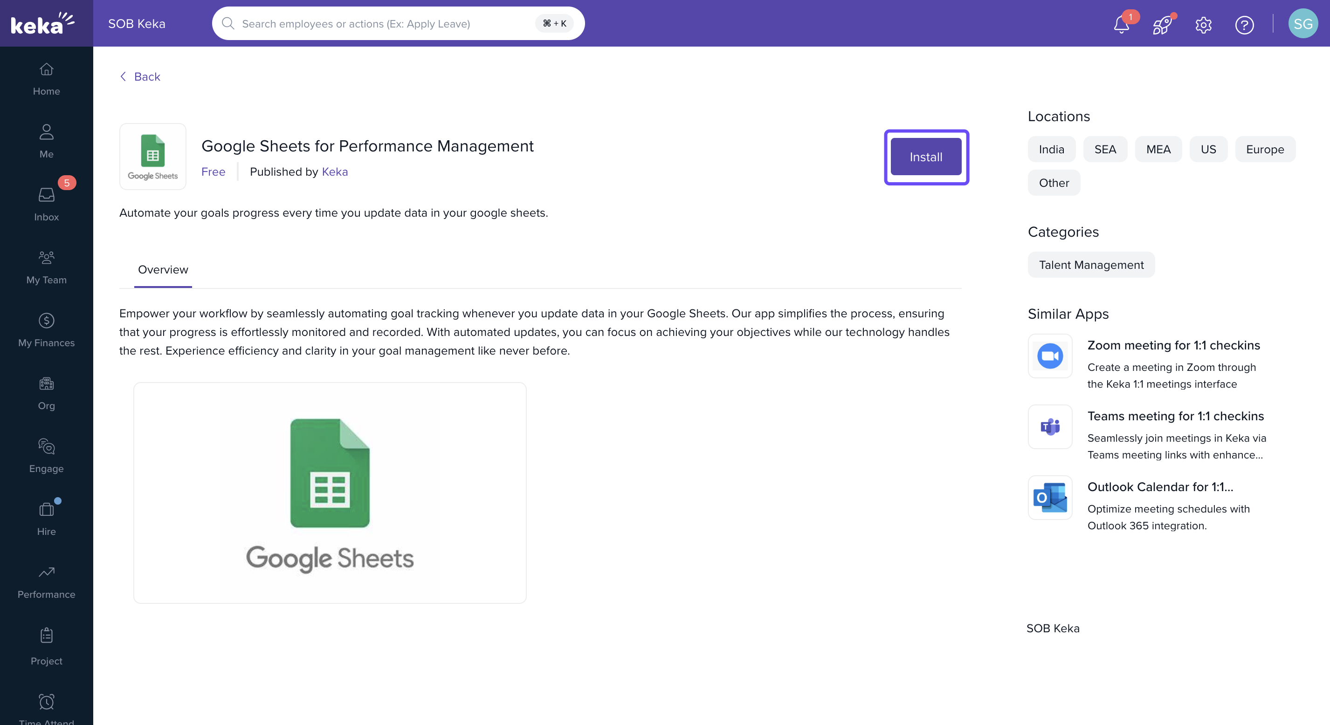Open the Keka publisher link
1330x725 pixels.
click(x=335, y=172)
